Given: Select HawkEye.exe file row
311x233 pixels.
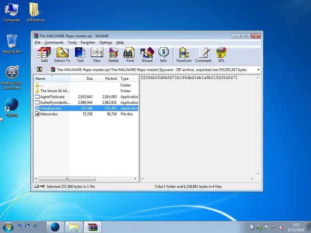Looking at the screenshot, I should pos(86,108).
